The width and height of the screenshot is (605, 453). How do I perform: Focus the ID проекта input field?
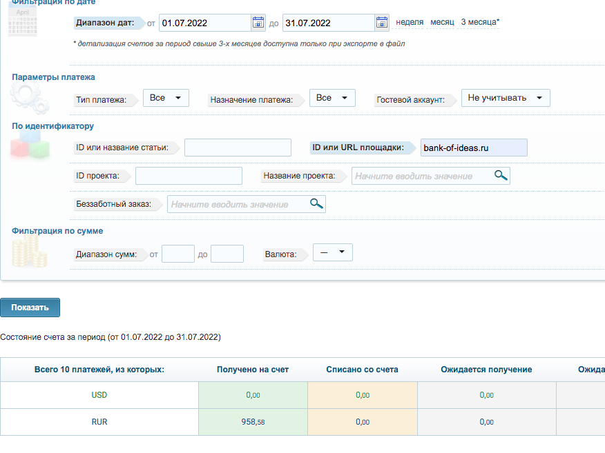pyautogui.click(x=189, y=176)
